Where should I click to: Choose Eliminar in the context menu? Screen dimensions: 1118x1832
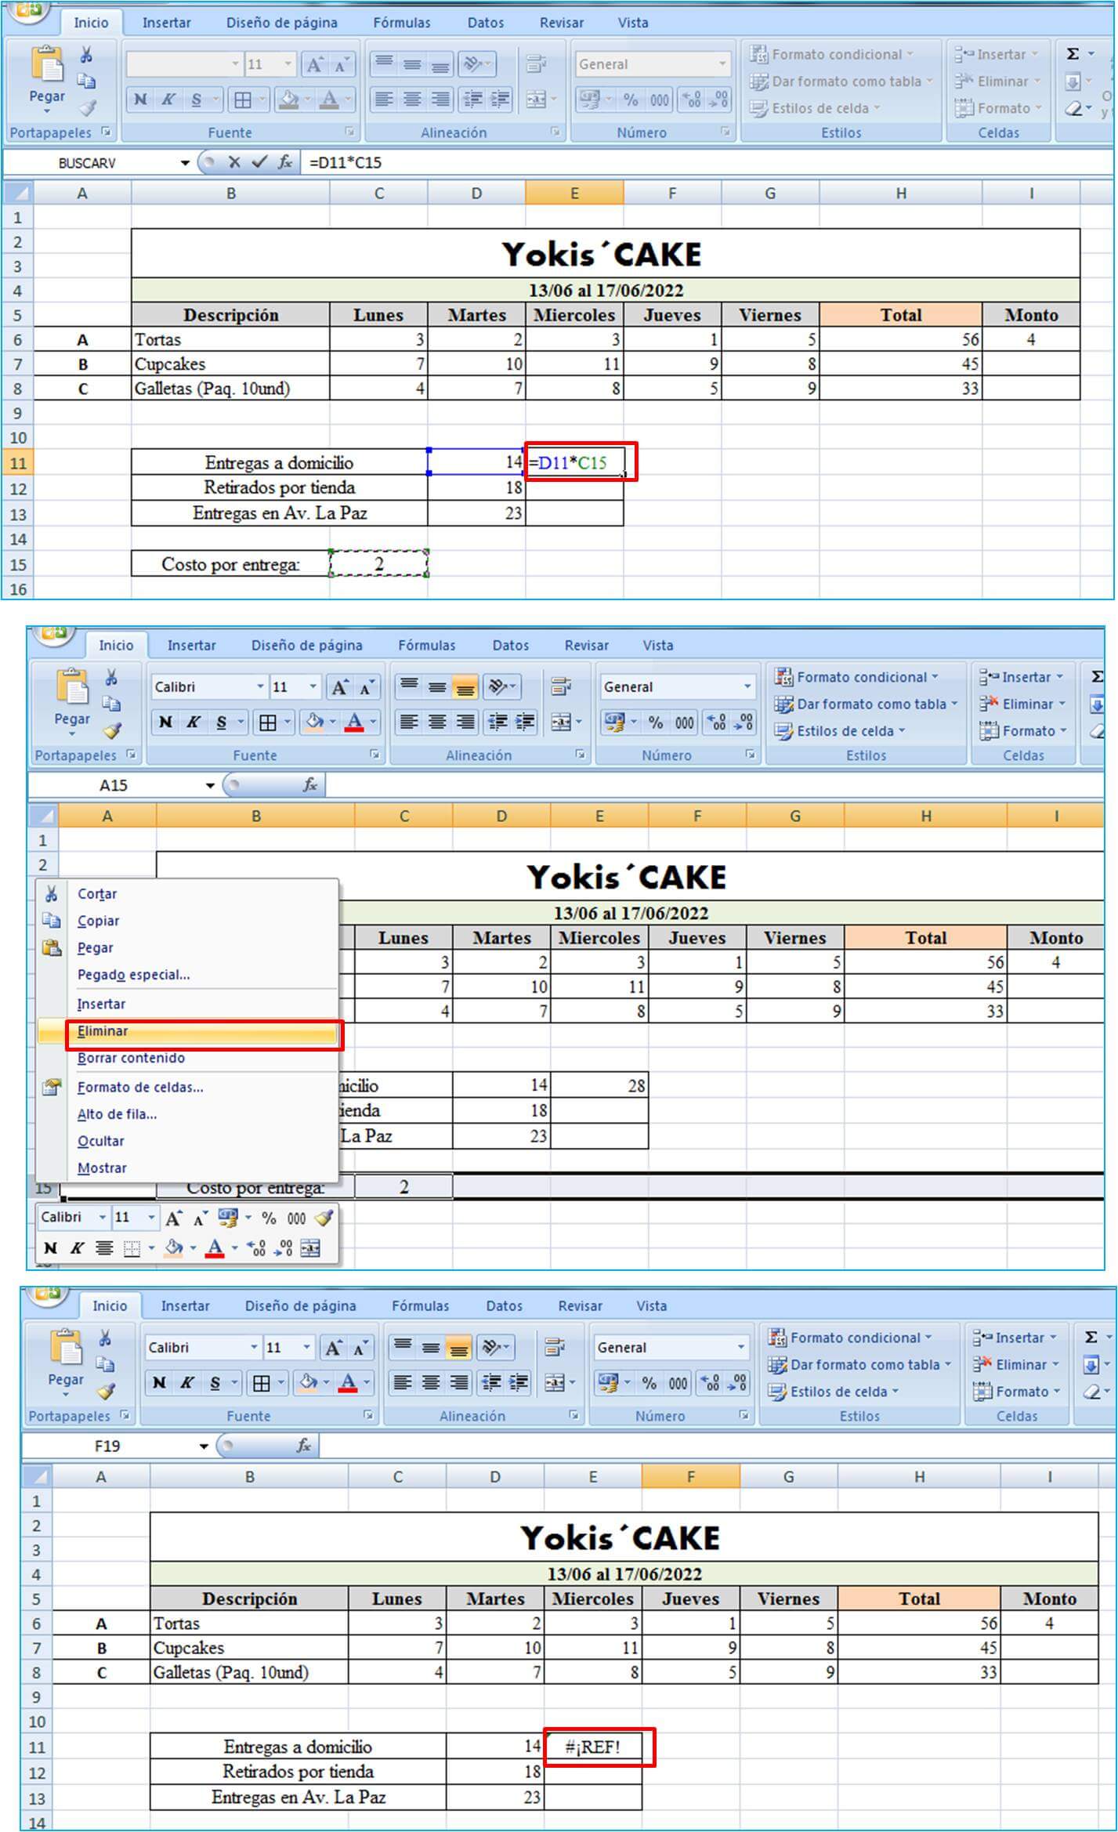(x=188, y=1031)
